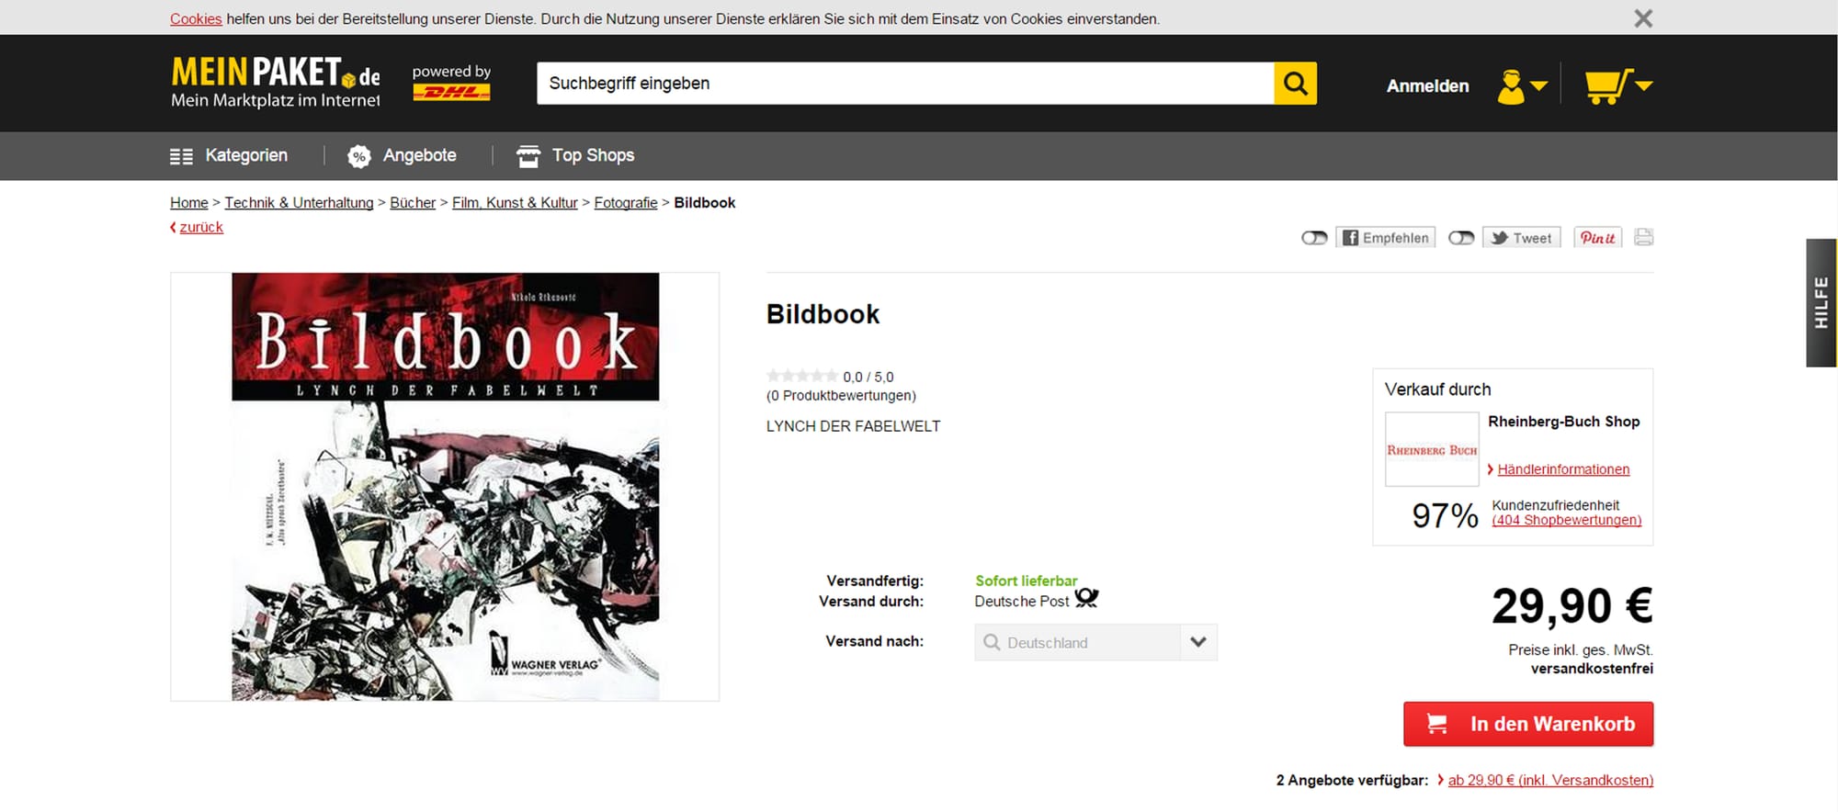Open the HILFE side tab

(1821, 303)
